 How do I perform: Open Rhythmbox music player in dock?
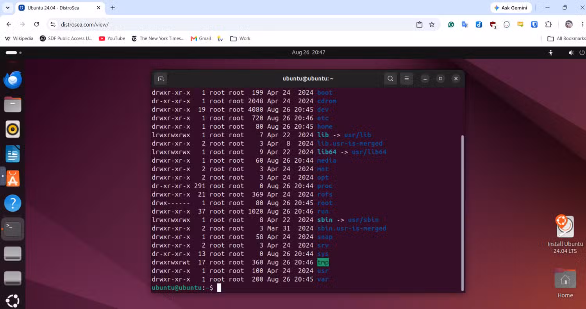pos(13,129)
